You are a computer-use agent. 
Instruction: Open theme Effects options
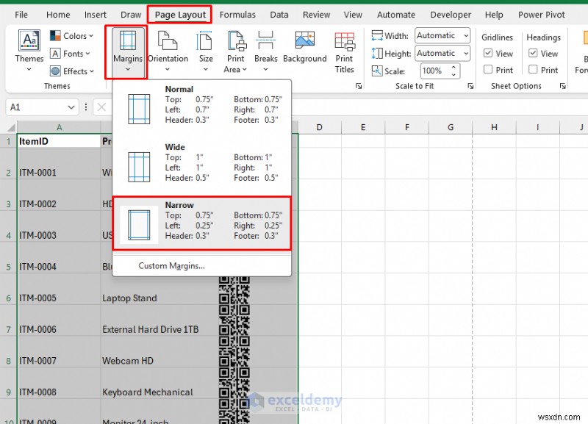(71, 71)
